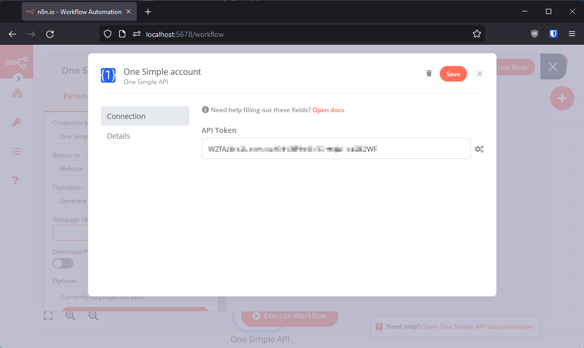Click into the API Token input field
584x348 pixels.
(335, 149)
